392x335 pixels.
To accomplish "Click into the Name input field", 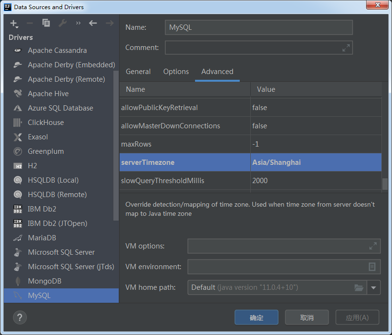I will click(259, 27).
